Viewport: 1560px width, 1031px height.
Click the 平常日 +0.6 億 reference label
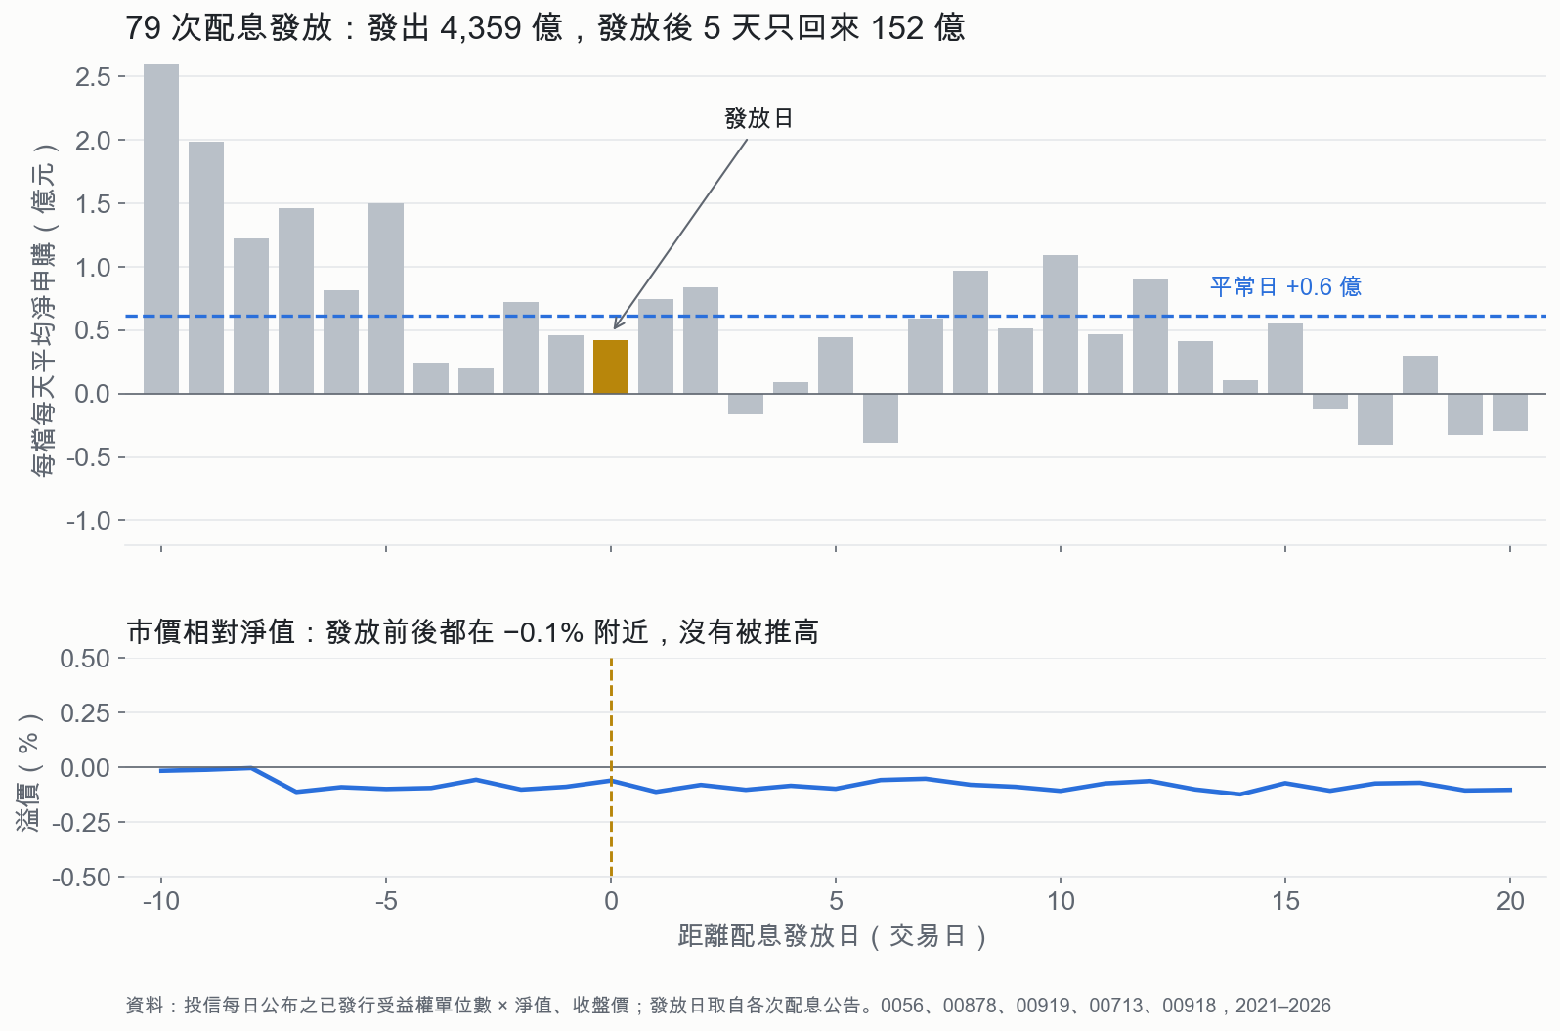1285,286
